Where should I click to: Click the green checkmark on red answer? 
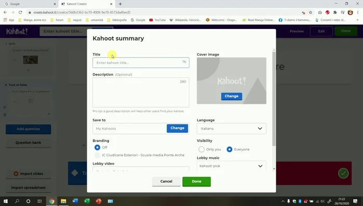pyautogui.click(x=343, y=173)
